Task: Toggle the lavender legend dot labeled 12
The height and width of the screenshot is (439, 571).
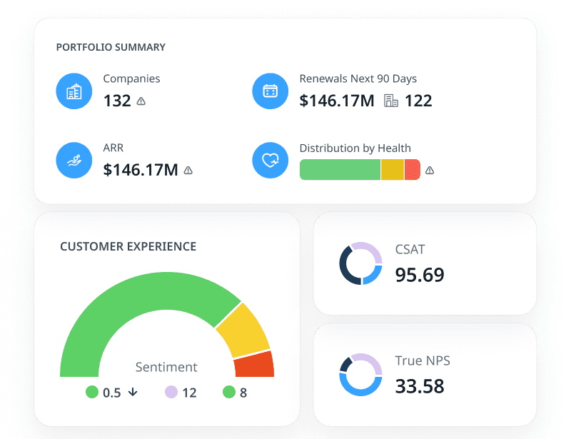Action: coord(171,392)
